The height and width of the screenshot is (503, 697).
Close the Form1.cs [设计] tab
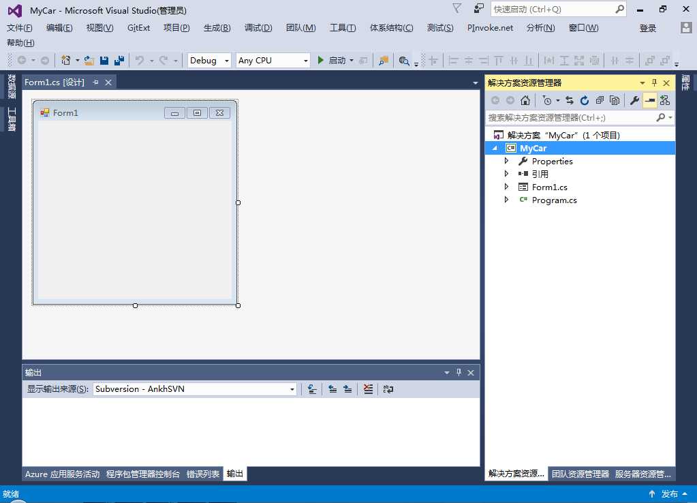coord(108,82)
